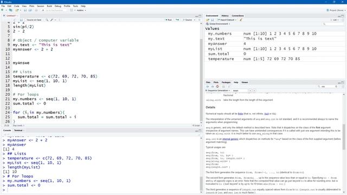
Task: Switch to the Terminal tab
Action: [x=18, y=131]
